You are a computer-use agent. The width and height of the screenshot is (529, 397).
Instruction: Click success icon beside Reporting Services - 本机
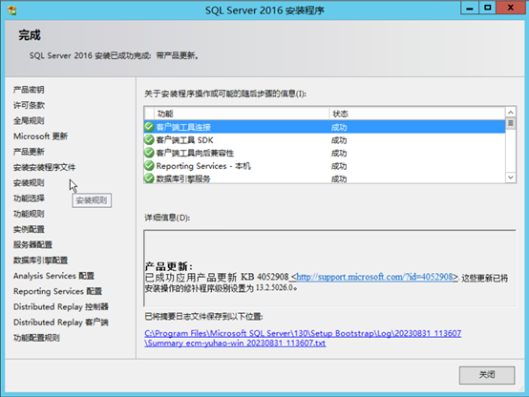click(149, 166)
